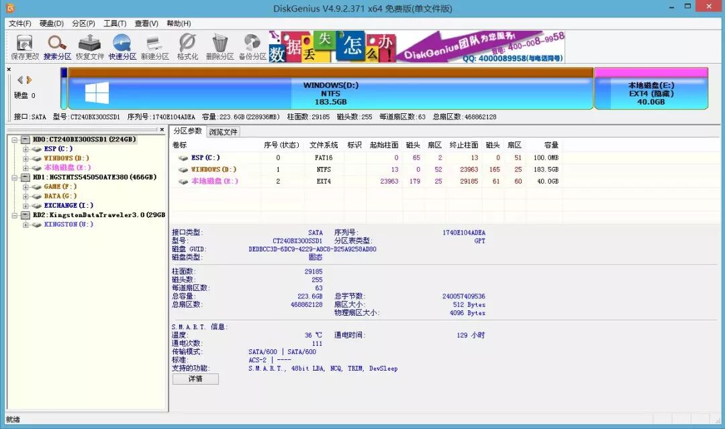Open the 搜索分区 search partition tool
This screenshot has height=429, width=725.
(x=57, y=47)
